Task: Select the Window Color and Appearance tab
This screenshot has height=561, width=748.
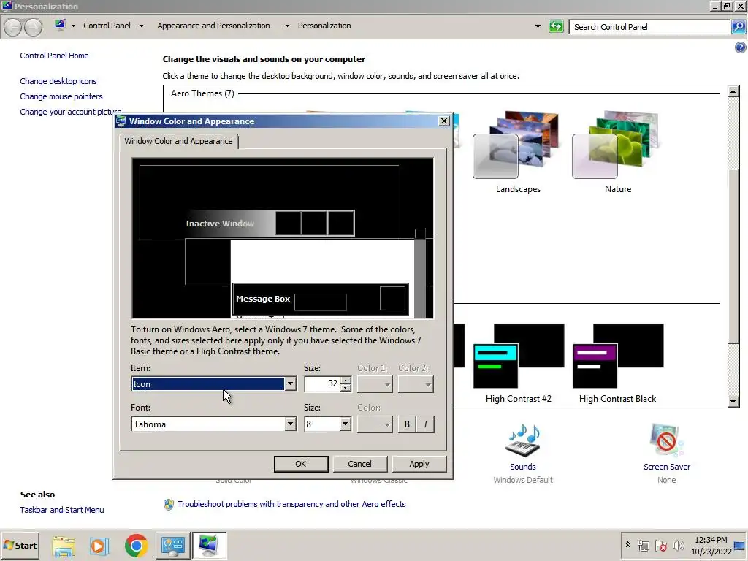Action: (178, 141)
